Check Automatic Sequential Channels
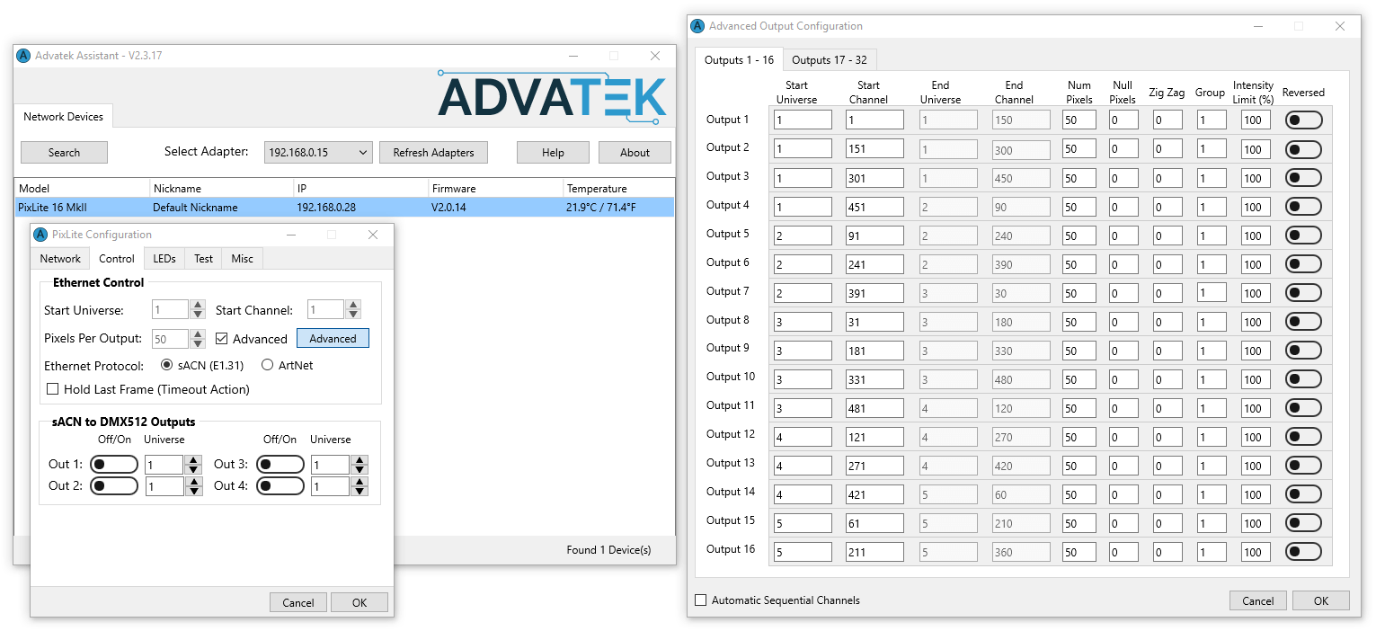 point(701,600)
